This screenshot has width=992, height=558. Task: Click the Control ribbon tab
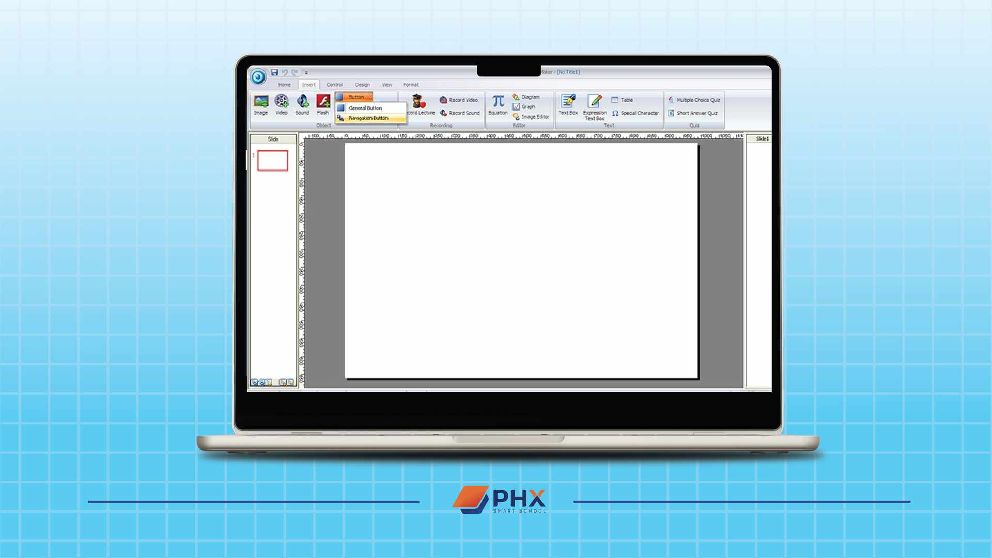pos(334,84)
